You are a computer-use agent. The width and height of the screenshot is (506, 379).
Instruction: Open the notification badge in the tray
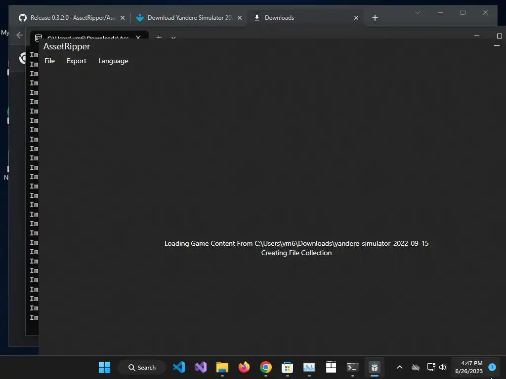[492, 367]
